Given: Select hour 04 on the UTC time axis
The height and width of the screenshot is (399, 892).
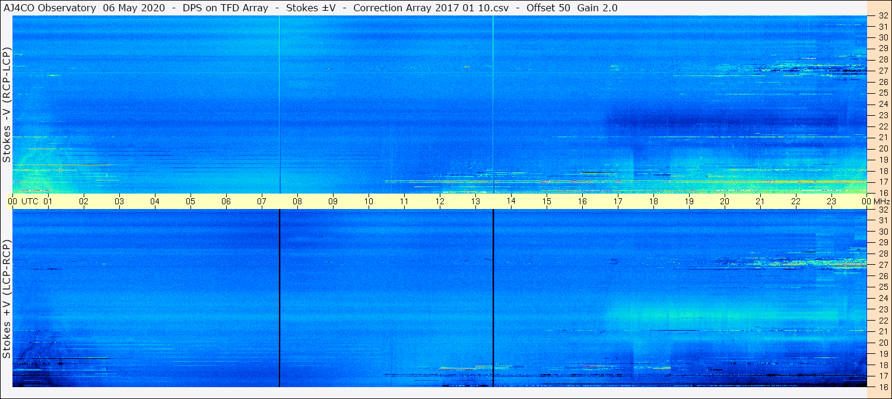Looking at the screenshot, I should pos(155,201).
